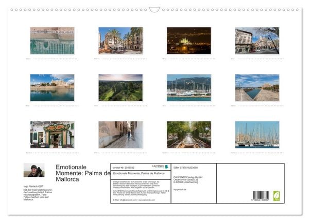The image size is (309, 222).
Task: Open the ingogerlach.de link
Action: pos(180,190)
